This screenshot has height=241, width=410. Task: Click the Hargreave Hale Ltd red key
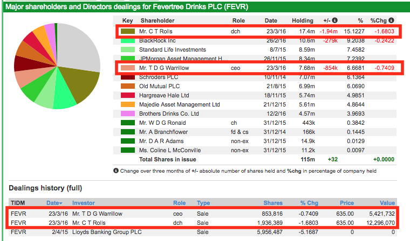(x=128, y=95)
